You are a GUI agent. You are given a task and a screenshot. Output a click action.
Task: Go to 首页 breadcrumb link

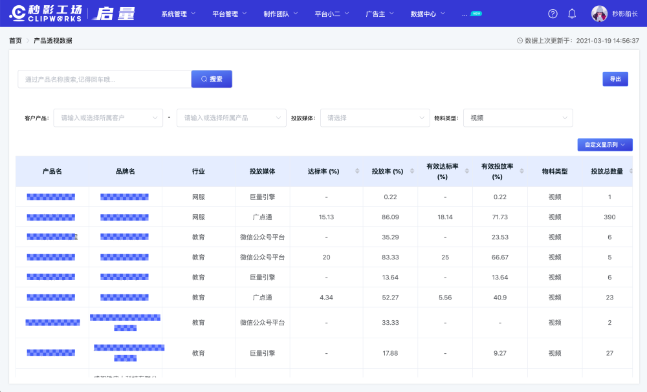coord(16,41)
